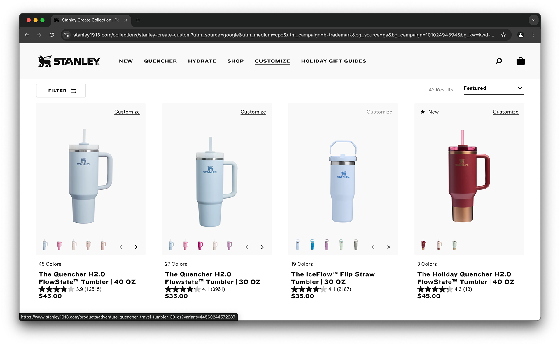The image size is (560, 346).
Task: Open the NEW menu item
Action: tap(126, 61)
